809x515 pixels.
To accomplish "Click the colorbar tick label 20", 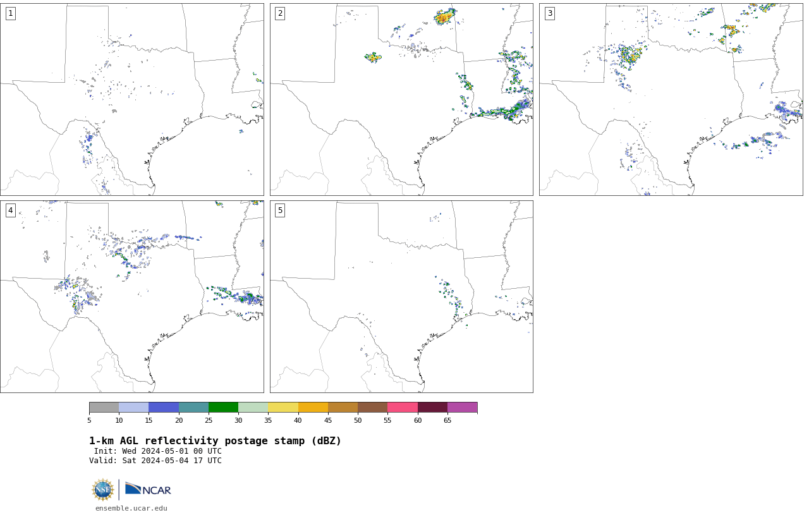I will pos(179,420).
